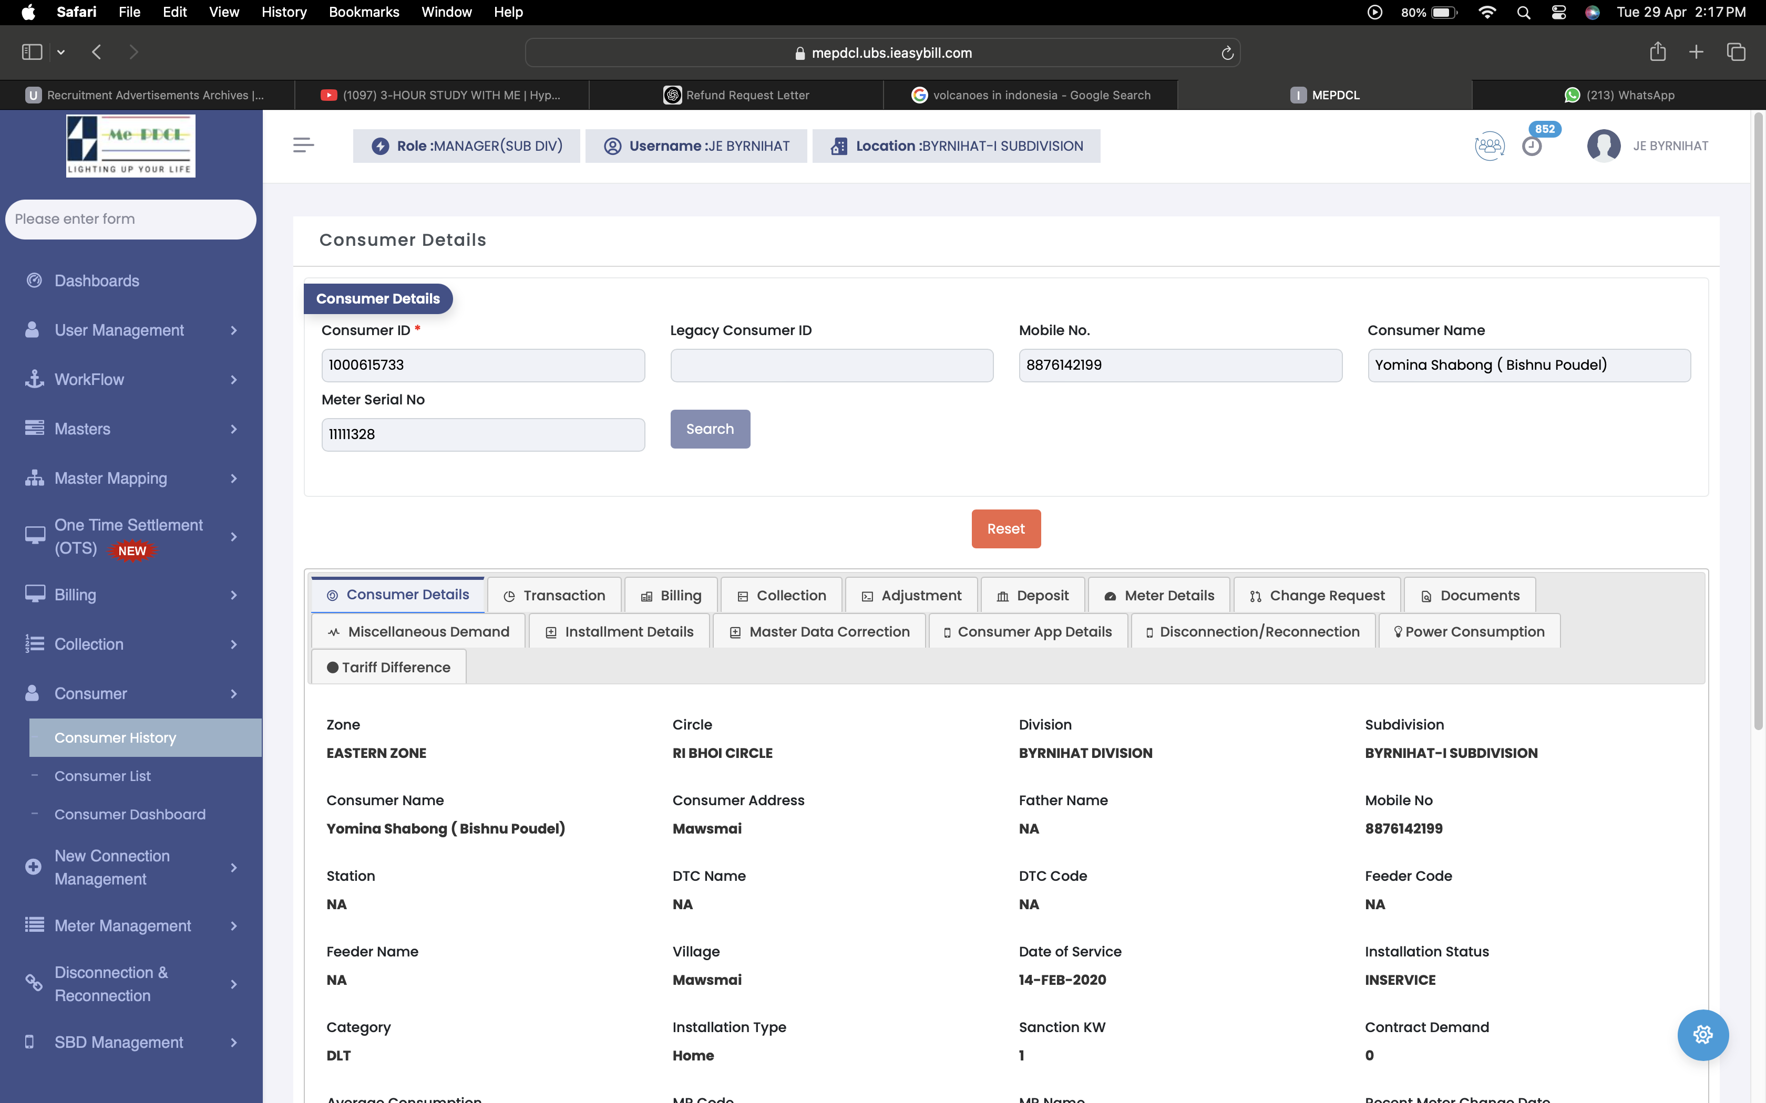Open the Change Request tab
This screenshot has height=1103, width=1766.
(x=1317, y=595)
